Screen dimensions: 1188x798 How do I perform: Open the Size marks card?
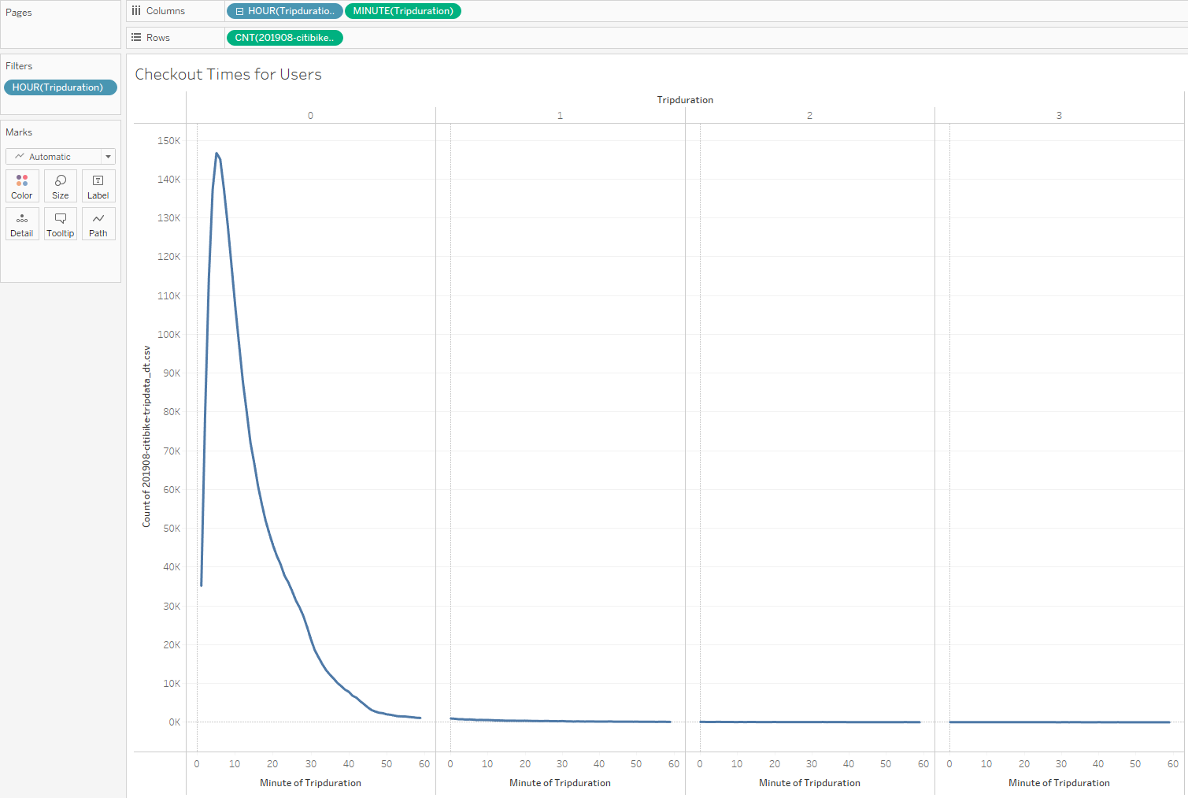tap(61, 186)
